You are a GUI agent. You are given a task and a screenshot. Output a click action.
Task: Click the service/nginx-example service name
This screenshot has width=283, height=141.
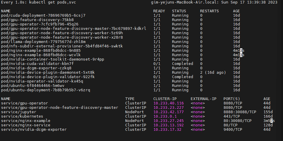coord(26,121)
